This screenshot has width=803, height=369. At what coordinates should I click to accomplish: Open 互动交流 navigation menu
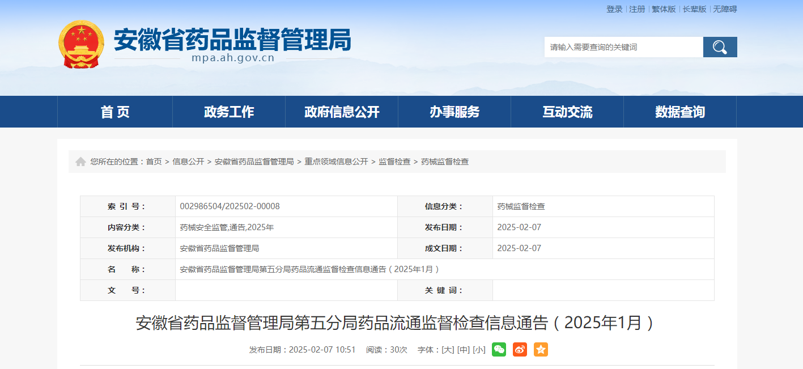567,112
